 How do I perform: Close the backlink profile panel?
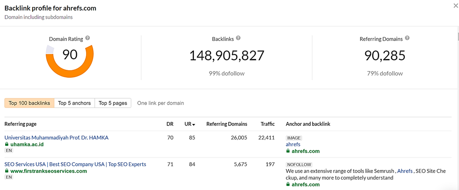[x=456, y=6]
